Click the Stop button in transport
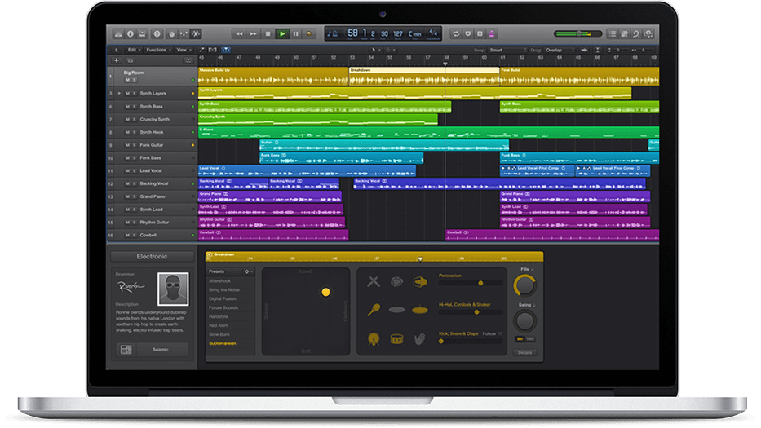The width and height of the screenshot is (761, 428). (268, 34)
